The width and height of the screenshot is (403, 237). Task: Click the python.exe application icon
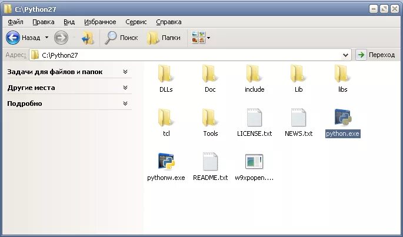click(343, 118)
